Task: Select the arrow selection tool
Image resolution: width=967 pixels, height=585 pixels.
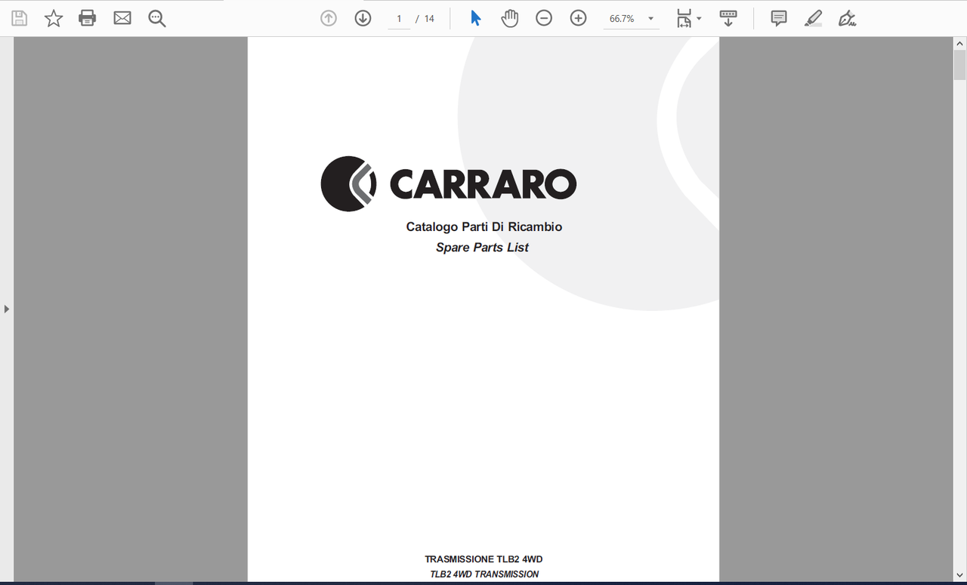Action: 476,18
